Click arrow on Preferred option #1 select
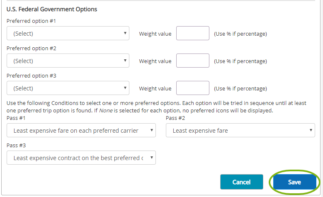 125,33
